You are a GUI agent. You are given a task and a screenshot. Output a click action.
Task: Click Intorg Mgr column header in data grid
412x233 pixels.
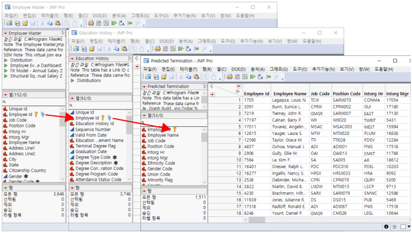[x=398, y=94]
